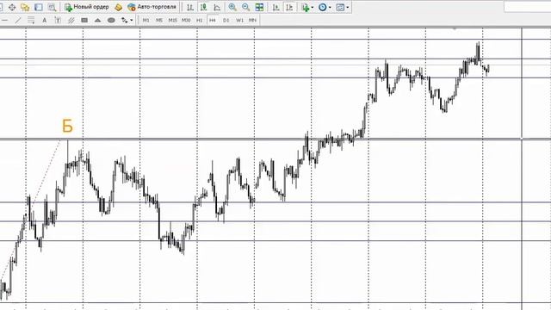
Task: Select the rectangle shape tool
Action: 84,21
